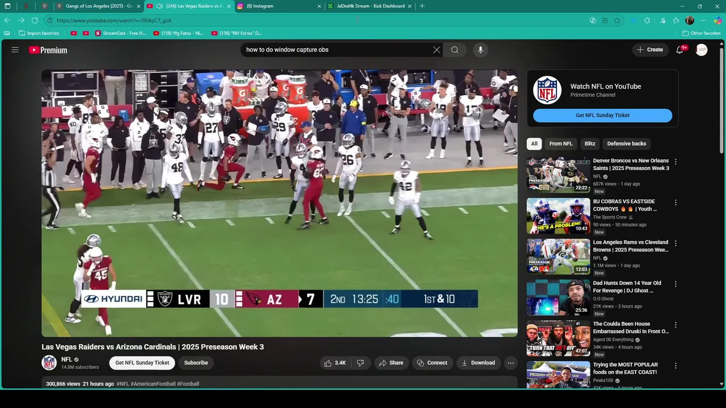Open the Favorites list toolbar icon
Image resolution: width=726 pixels, height=408 pixels.
click(x=676, y=20)
